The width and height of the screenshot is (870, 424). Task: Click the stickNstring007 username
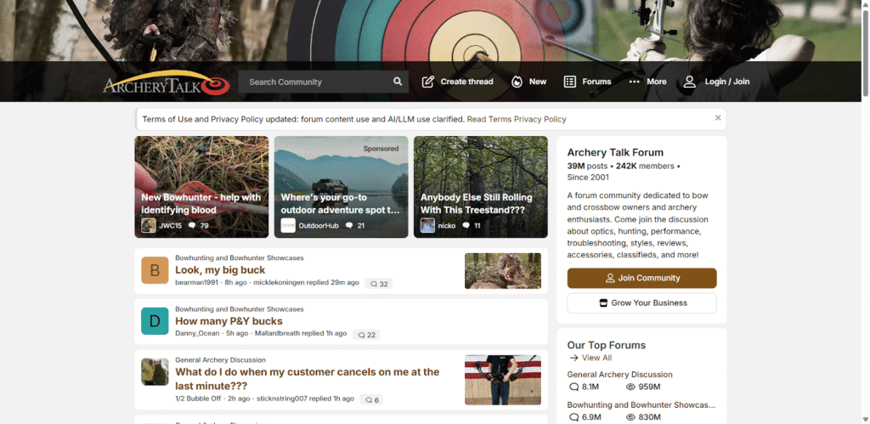[x=282, y=399]
